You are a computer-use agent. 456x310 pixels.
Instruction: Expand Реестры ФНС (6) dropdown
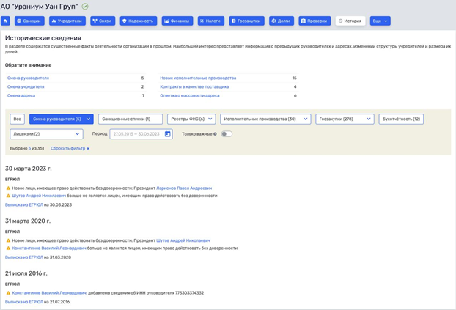(x=191, y=119)
